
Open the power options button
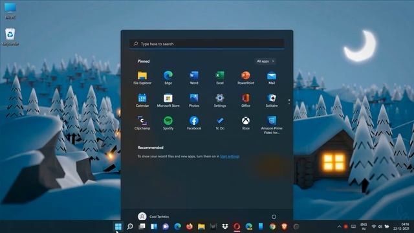pos(274,217)
